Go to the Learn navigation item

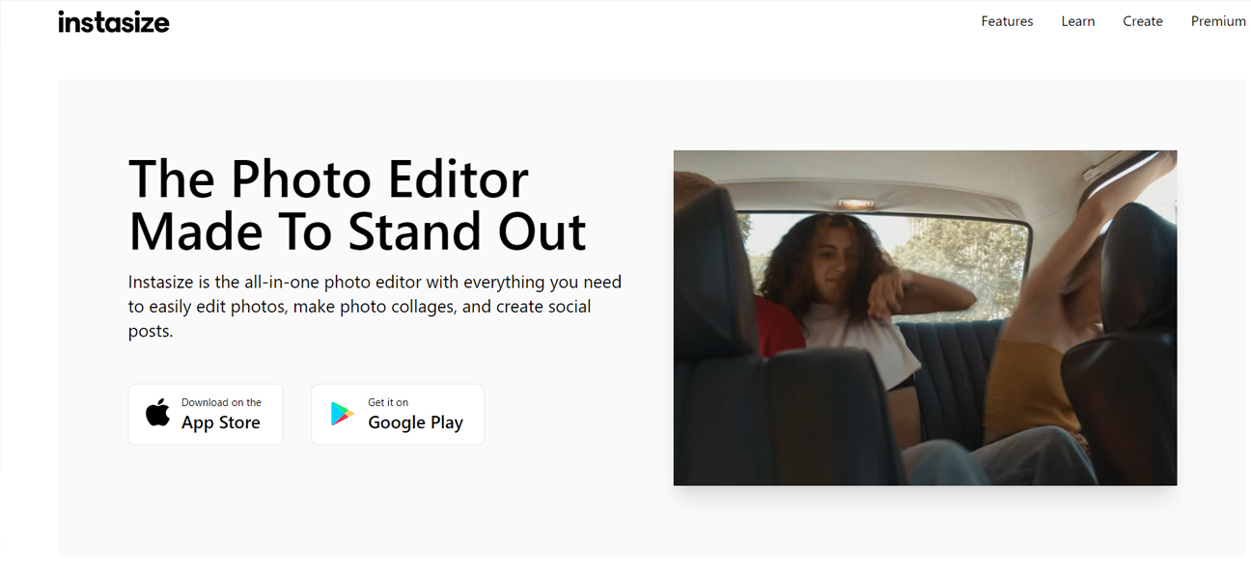point(1077,21)
